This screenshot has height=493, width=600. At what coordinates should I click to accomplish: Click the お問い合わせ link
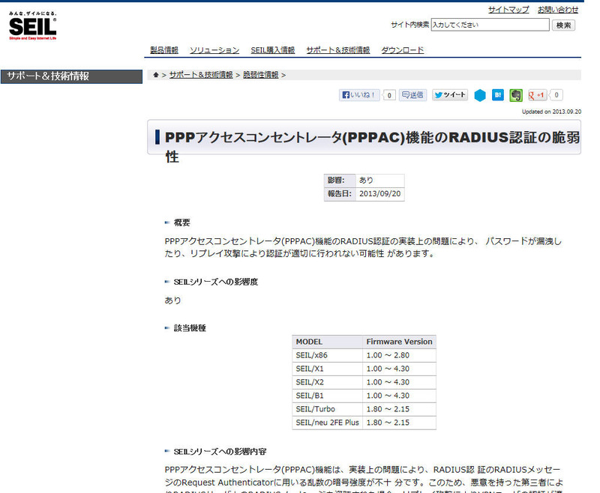558,10
